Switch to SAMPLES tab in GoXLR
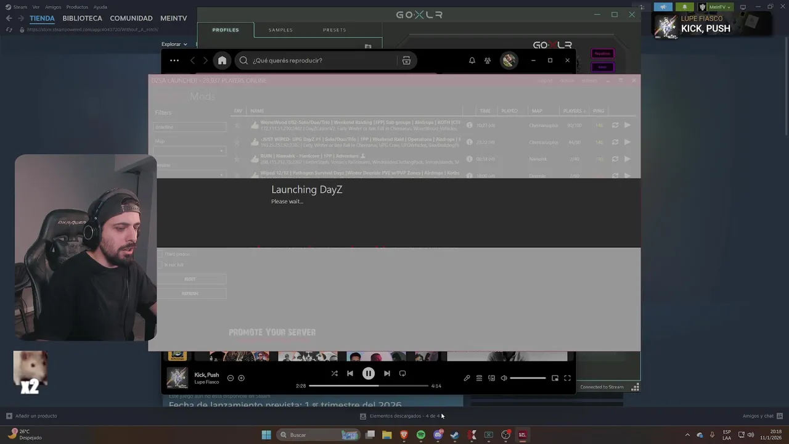 (280, 30)
